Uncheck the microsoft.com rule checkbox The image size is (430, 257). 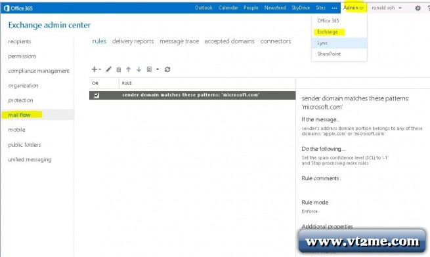pyautogui.click(x=97, y=95)
